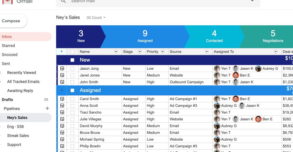Open the Priority column dropdown arrow
Screen dimensions: 293x152
163,52
